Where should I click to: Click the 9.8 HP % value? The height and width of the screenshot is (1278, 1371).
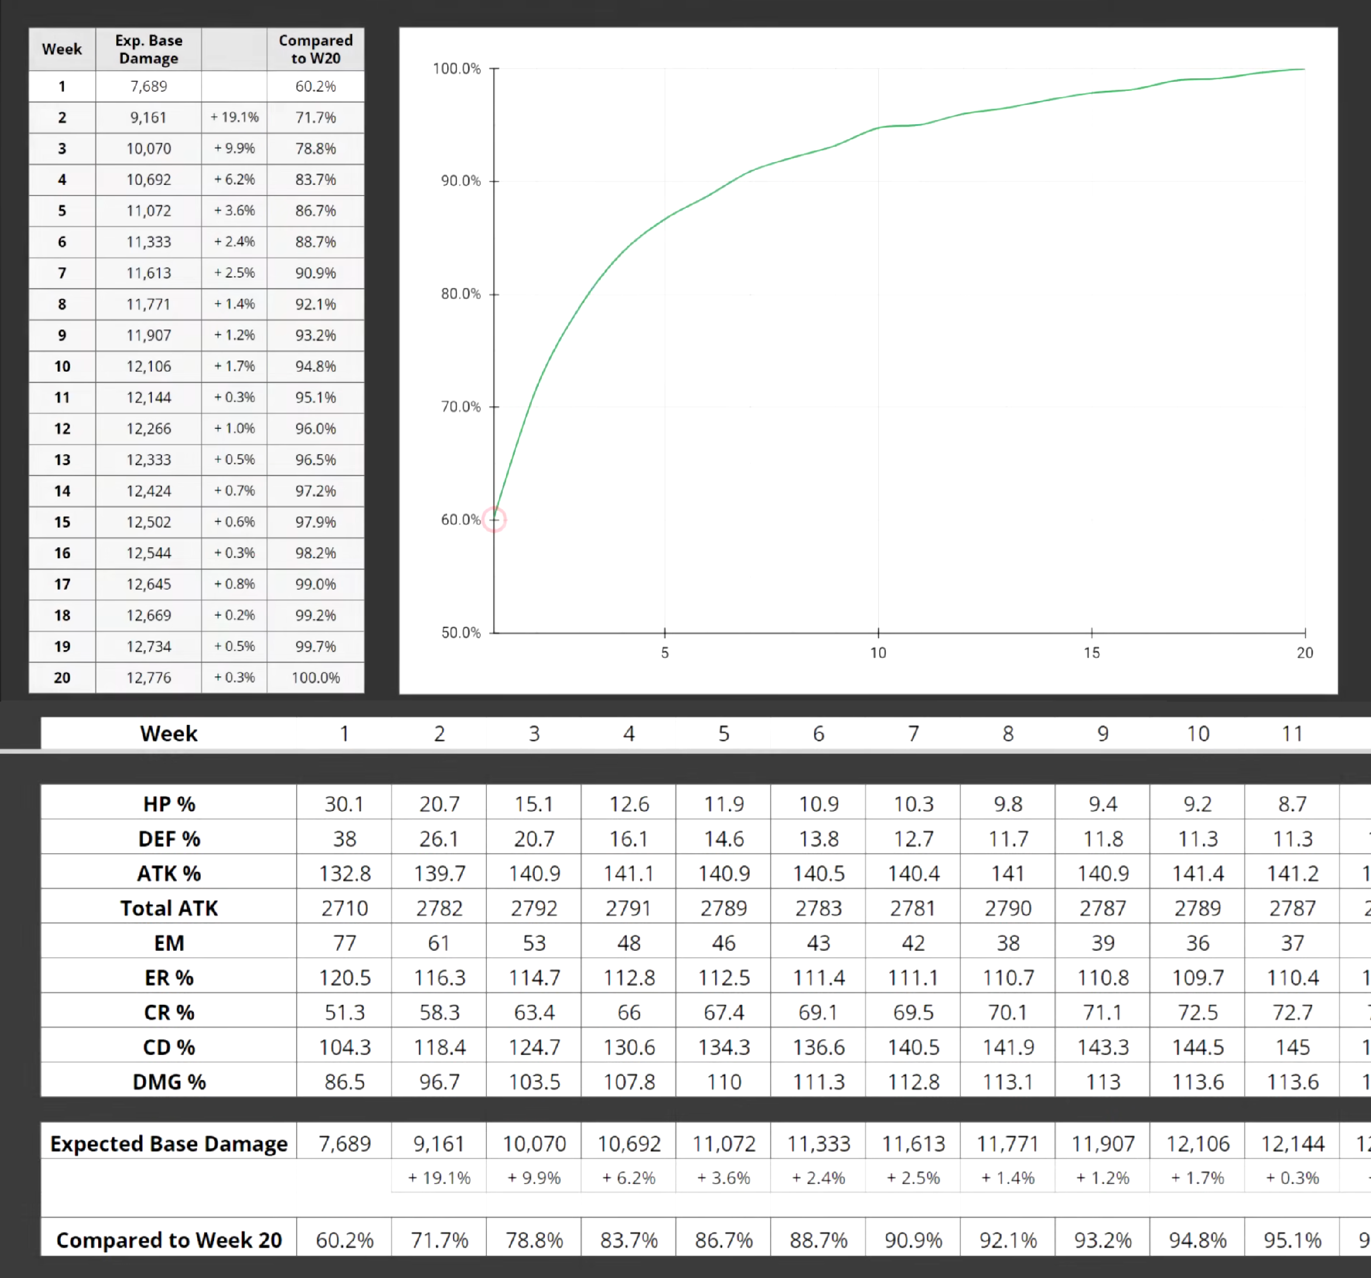tap(1008, 803)
